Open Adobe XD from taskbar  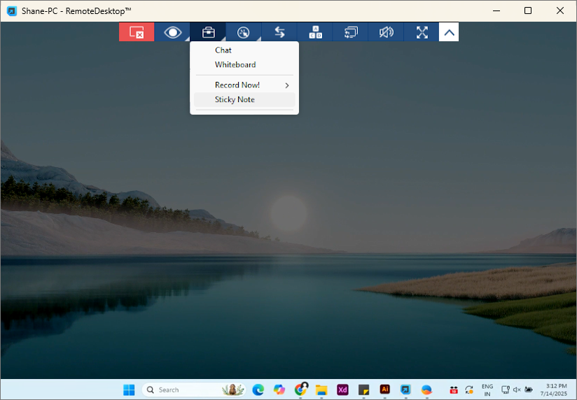(342, 390)
